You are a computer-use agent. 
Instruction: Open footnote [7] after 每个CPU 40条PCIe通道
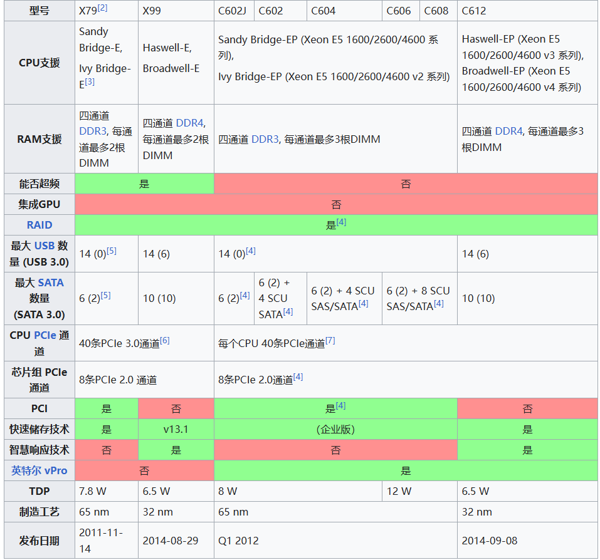point(330,340)
